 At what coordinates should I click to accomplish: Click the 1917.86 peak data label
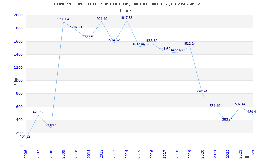[x=126, y=18]
